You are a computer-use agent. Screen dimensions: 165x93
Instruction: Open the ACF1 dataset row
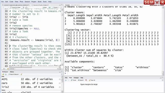[31, 79]
